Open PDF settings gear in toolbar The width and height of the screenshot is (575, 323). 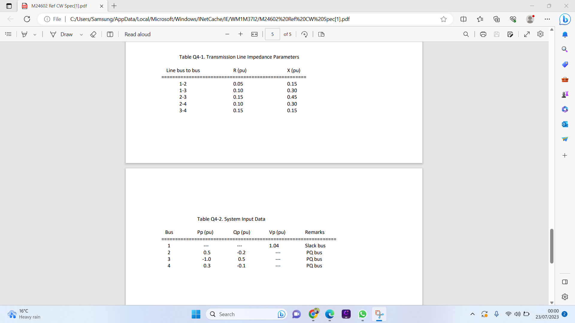[x=540, y=34]
